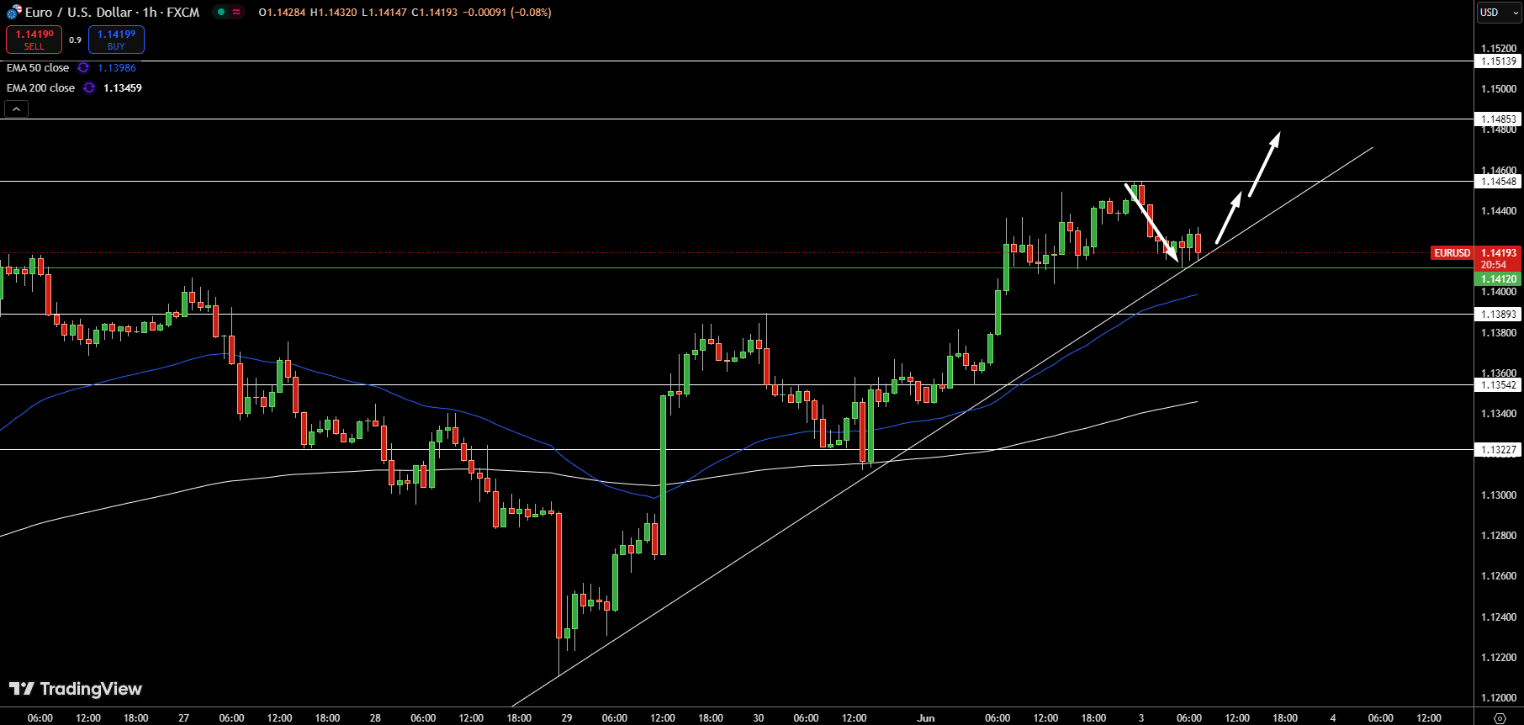The image size is (1524, 725).
Task: Click the low price L1.14147
Action: 384,12
